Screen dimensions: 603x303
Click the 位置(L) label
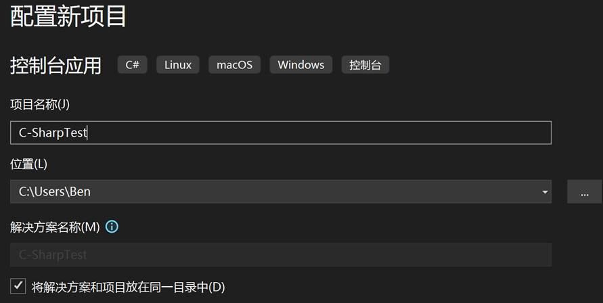28,164
